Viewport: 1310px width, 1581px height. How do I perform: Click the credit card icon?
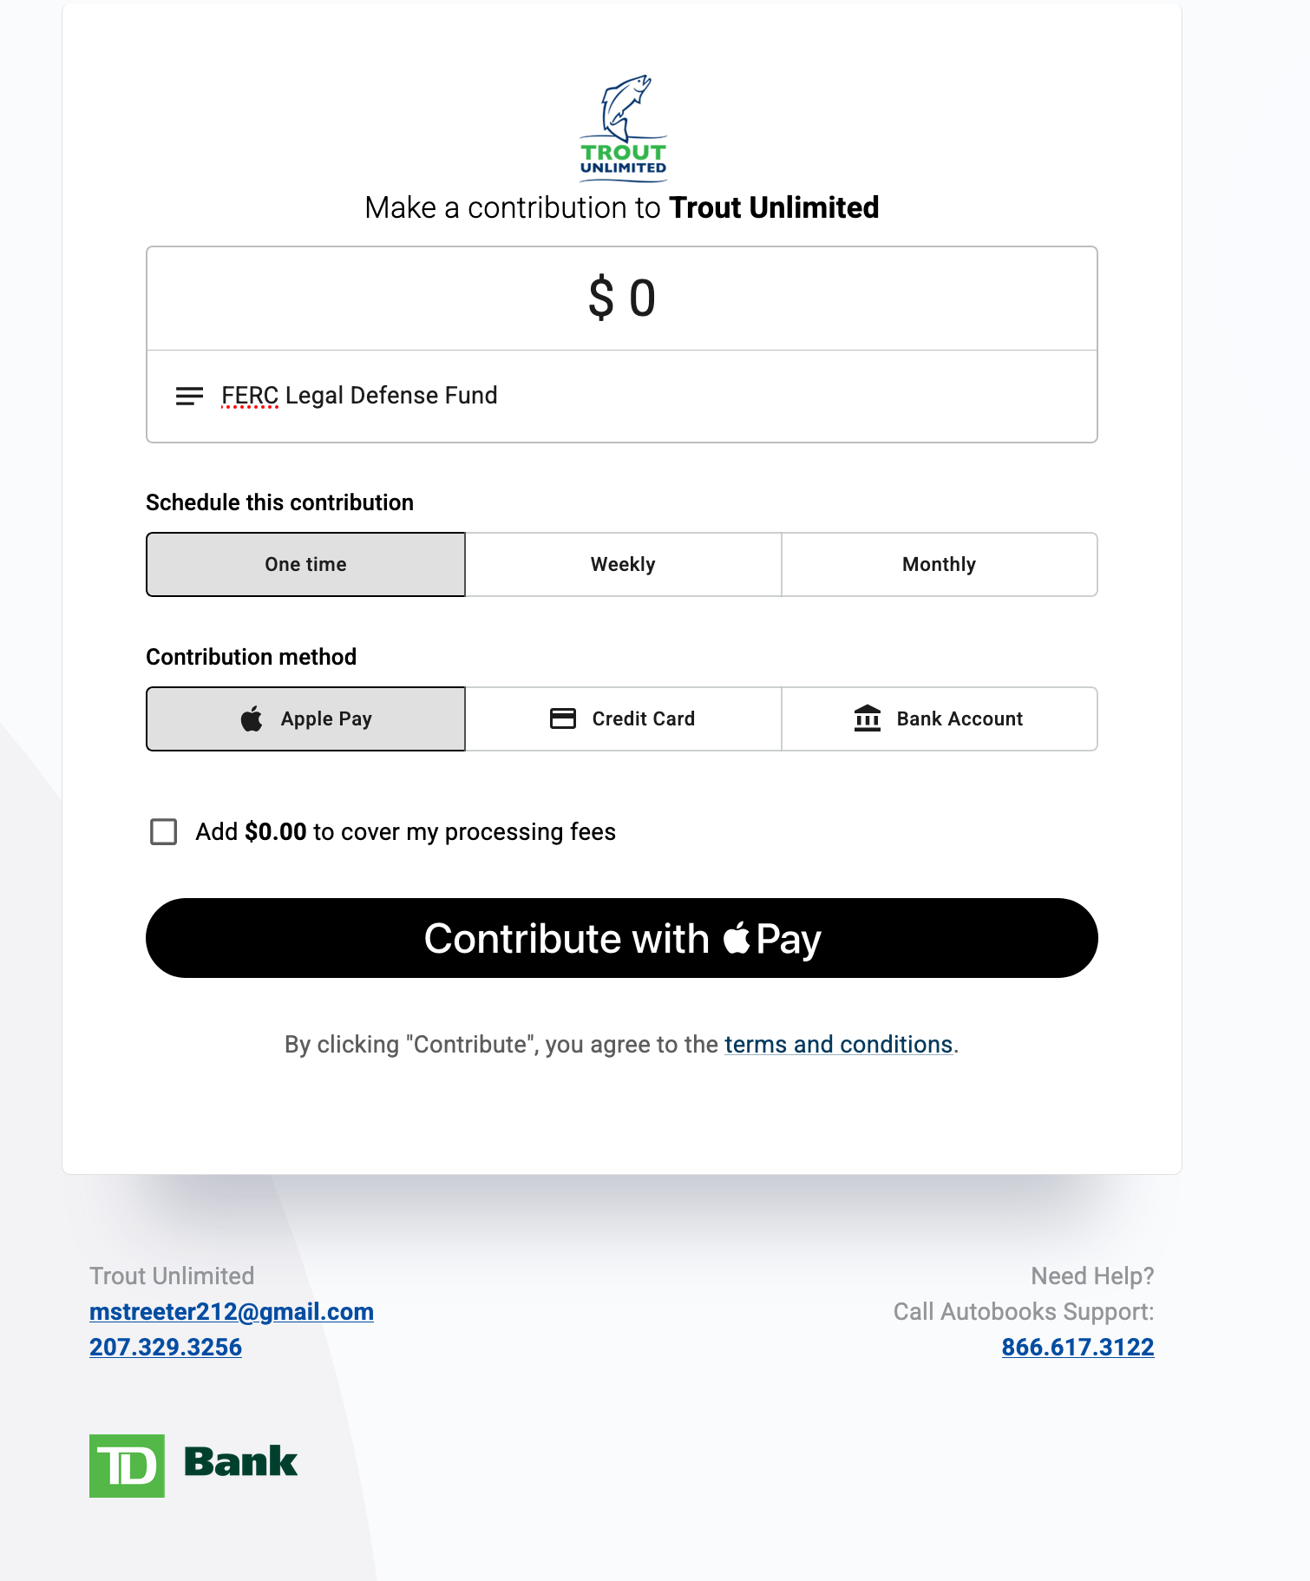[563, 718]
